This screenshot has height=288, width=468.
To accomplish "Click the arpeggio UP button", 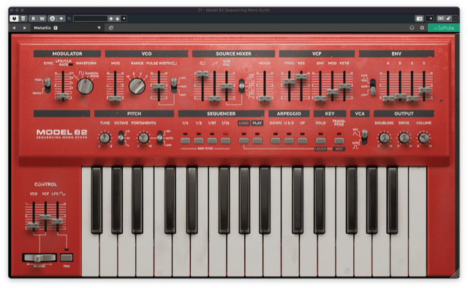I will tap(302, 140).
